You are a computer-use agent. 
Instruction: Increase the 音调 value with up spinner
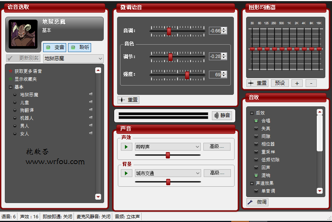(224, 29)
